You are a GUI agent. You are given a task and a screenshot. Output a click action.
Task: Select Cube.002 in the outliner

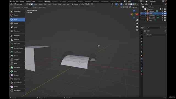pos(152,18)
